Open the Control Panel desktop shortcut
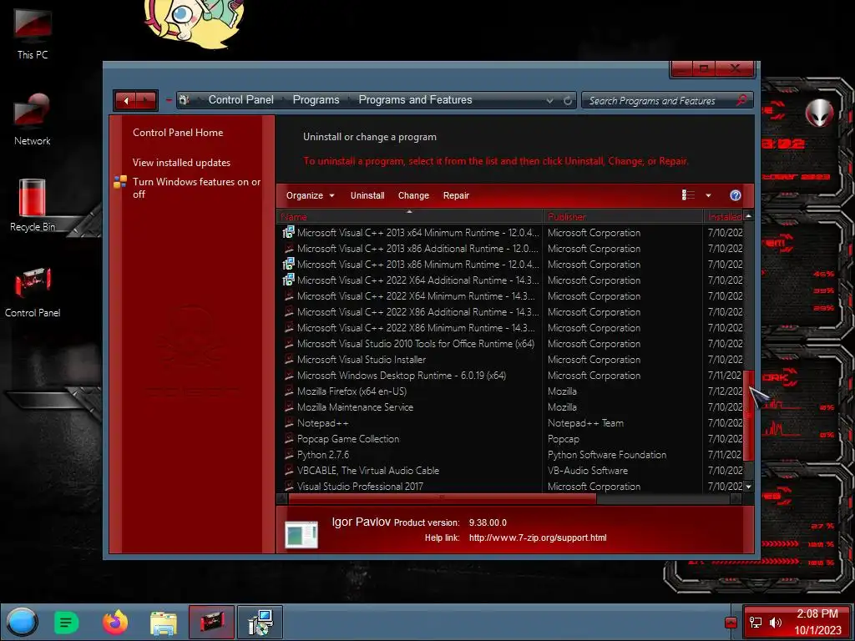This screenshot has width=855, height=641. [33, 291]
